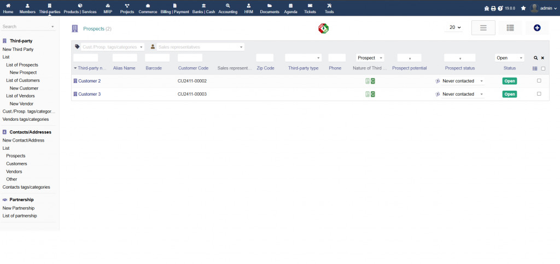Click the Zip Code filter input field
This screenshot has width=560, height=264.
[x=265, y=58]
